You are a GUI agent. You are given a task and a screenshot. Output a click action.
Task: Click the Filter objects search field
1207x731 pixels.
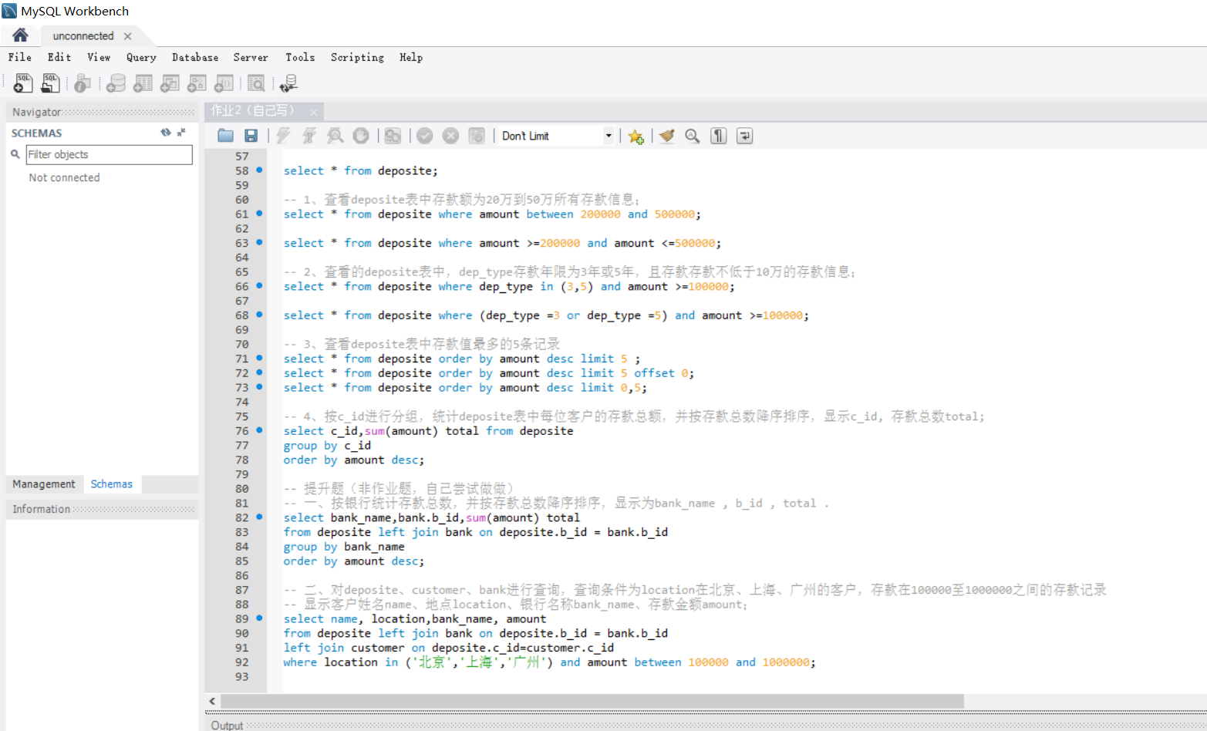(x=109, y=154)
